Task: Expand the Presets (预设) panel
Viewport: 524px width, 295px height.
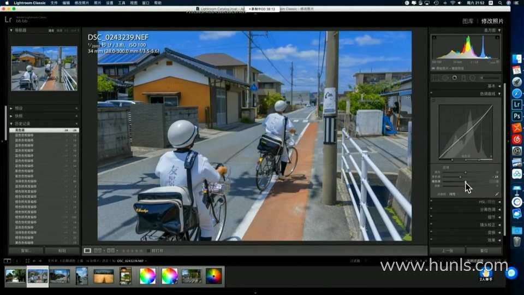Action: pyautogui.click(x=11, y=108)
